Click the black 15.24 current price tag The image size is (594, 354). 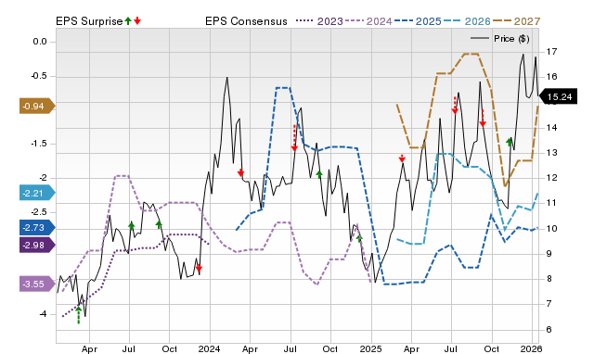click(x=558, y=96)
